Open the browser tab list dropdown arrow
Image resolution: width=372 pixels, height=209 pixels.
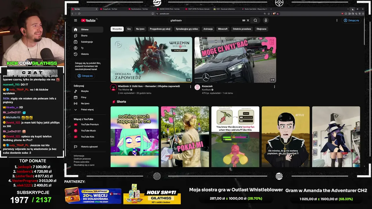[348, 9]
